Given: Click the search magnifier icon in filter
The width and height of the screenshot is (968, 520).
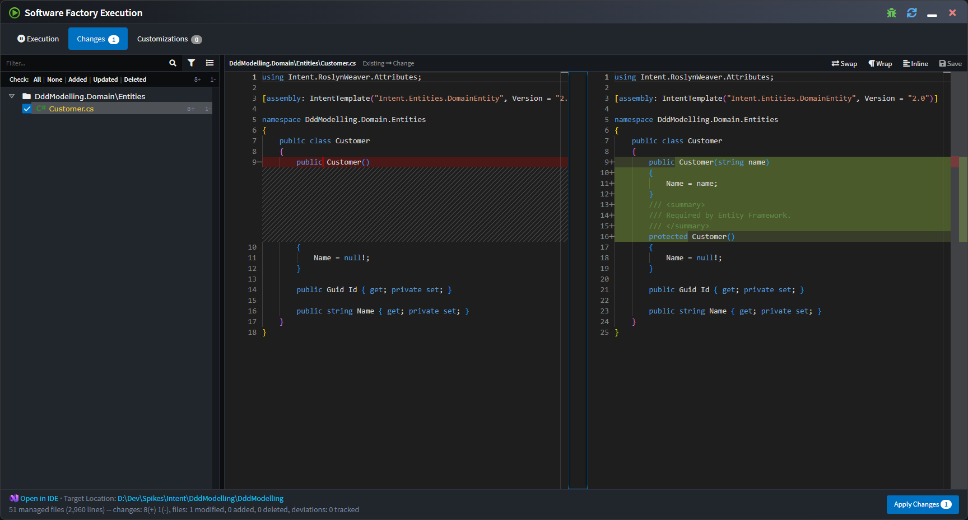Looking at the screenshot, I should click(x=173, y=63).
